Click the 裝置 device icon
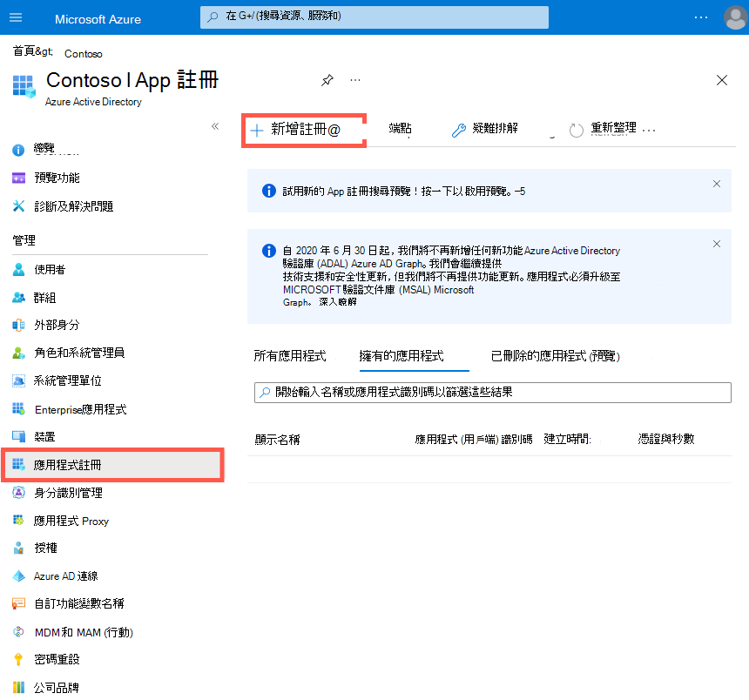The height and width of the screenshot is (700, 749). [x=18, y=436]
